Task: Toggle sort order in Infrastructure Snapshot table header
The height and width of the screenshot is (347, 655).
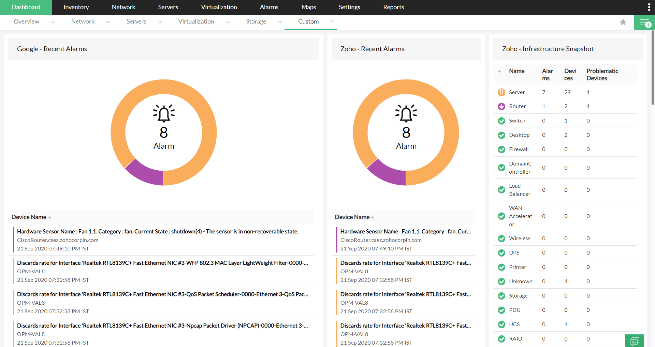Action: pos(499,72)
